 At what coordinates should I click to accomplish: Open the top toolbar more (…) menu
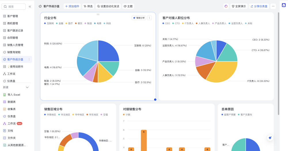(x=273, y=6)
